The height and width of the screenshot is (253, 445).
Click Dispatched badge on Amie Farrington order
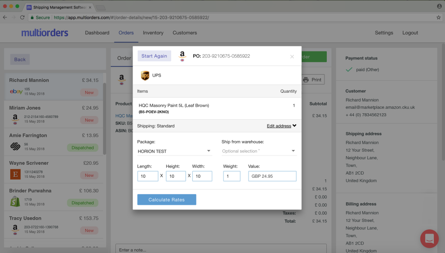[x=83, y=148]
